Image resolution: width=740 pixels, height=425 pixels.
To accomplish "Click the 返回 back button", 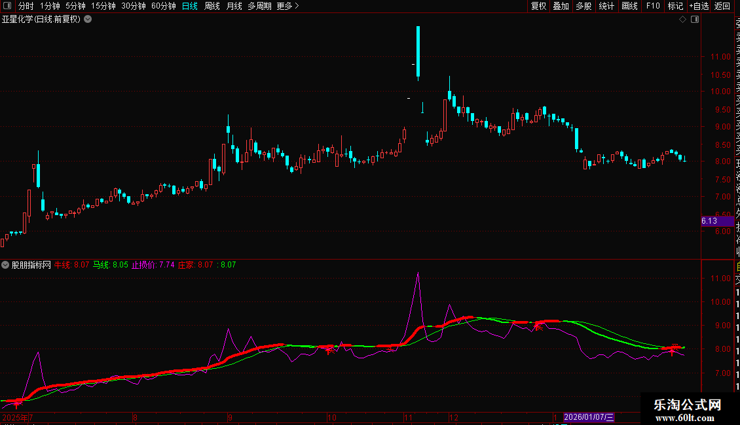I will click(x=722, y=6).
